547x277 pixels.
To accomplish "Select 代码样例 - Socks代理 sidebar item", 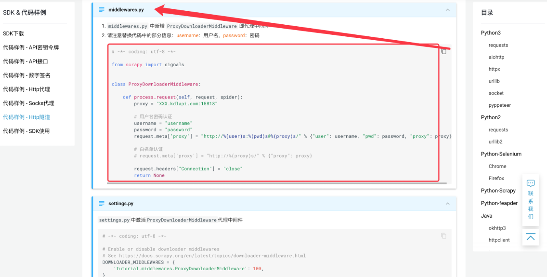I will 28,103.
